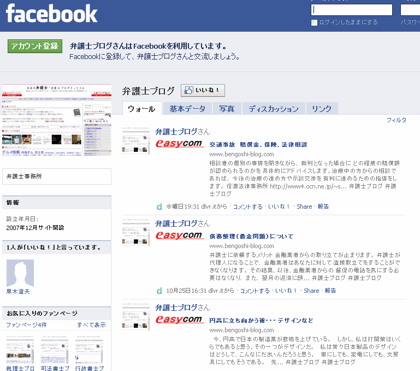Click the 弁護士事務所 category box
This screenshot has height=371, width=420.
click(x=57, y=176)
